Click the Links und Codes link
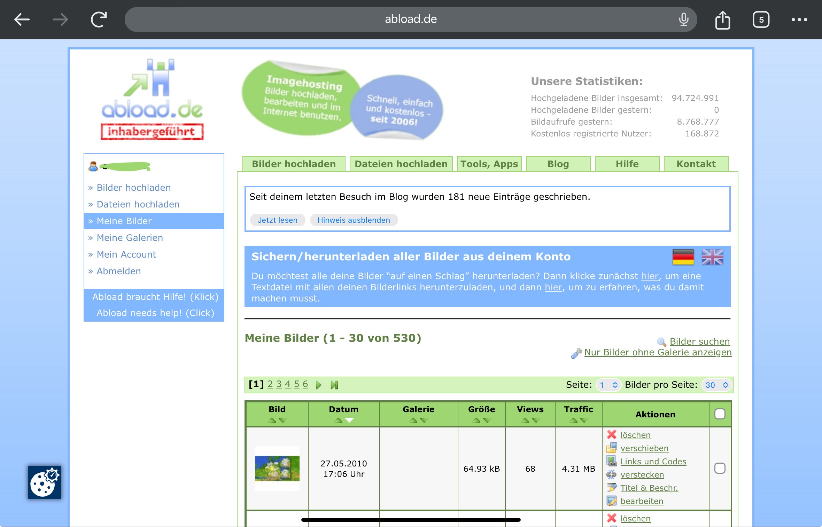822x527 pixels. click(x=653, y=461)
